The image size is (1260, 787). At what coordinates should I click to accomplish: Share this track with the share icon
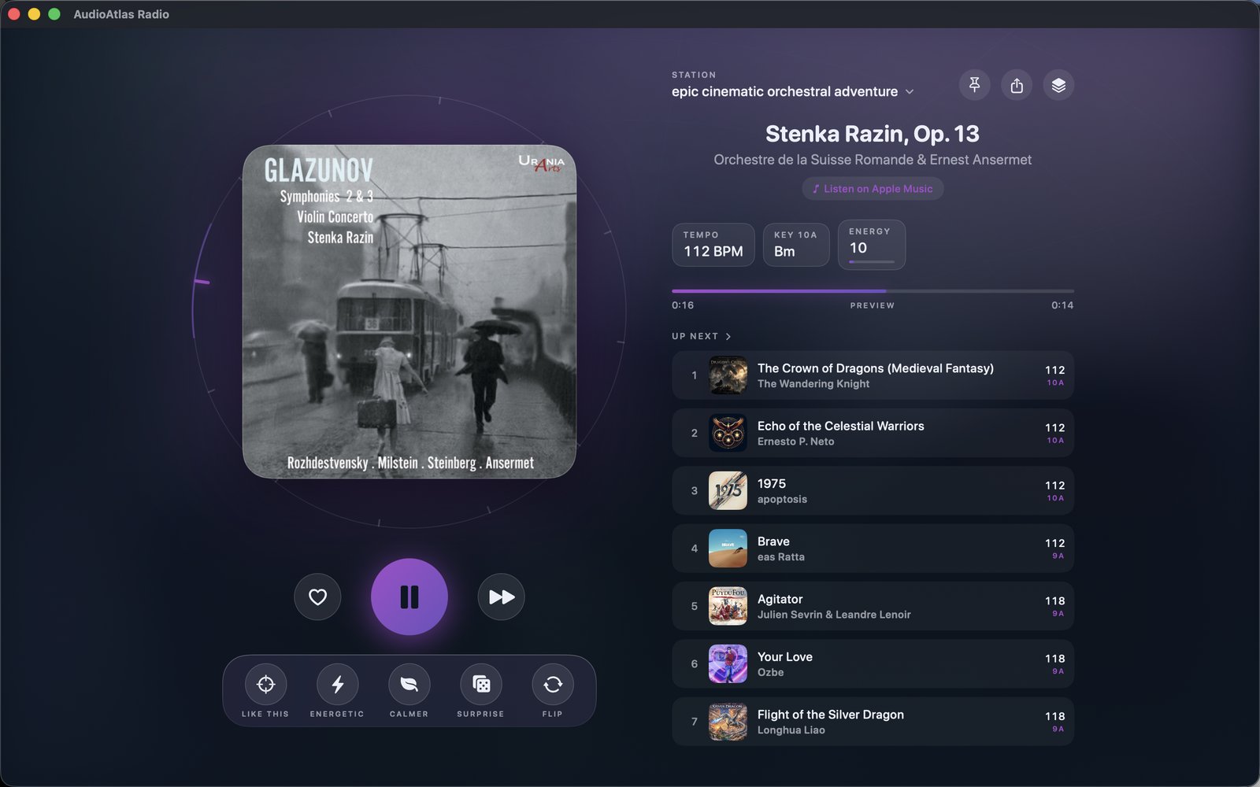1017,85
